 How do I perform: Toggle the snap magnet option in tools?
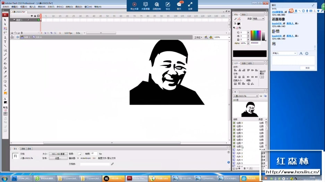click(6, 114)
